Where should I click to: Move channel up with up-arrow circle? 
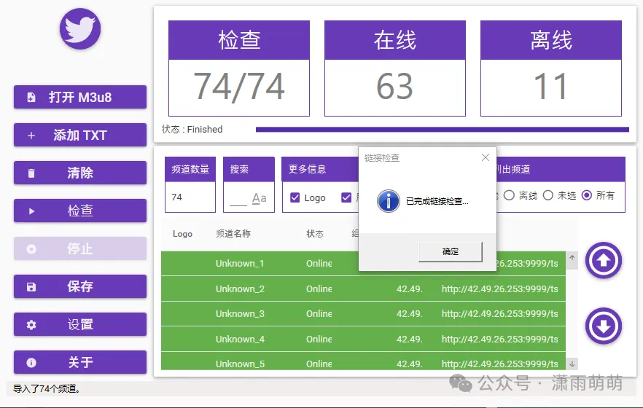coord(603,261)
